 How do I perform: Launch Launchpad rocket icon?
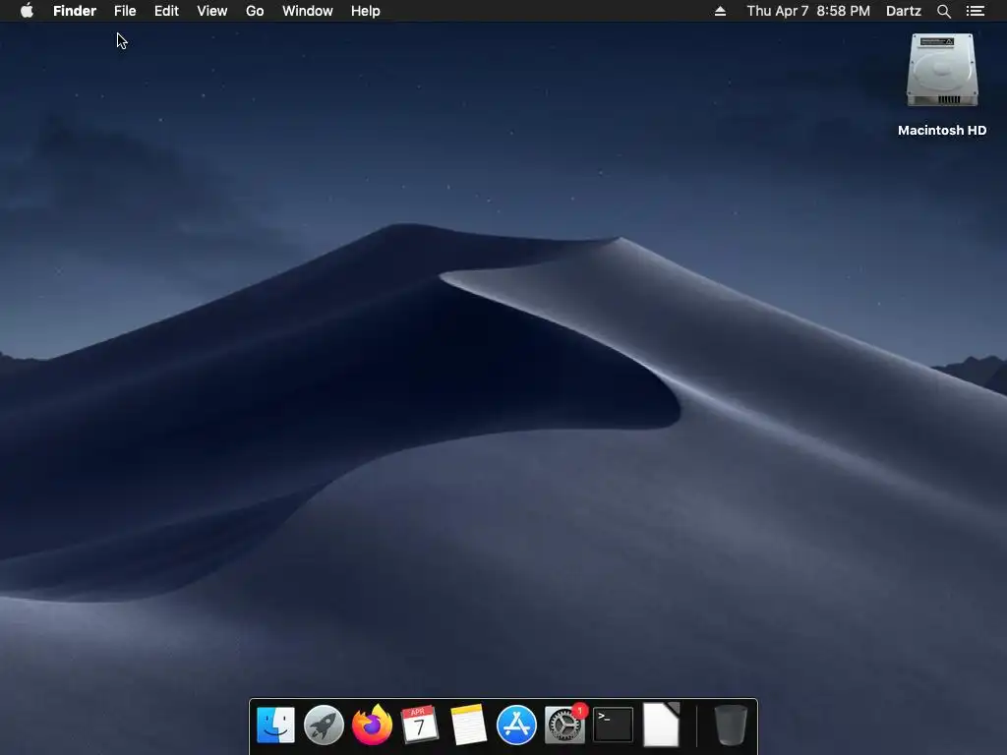point(324,725)
